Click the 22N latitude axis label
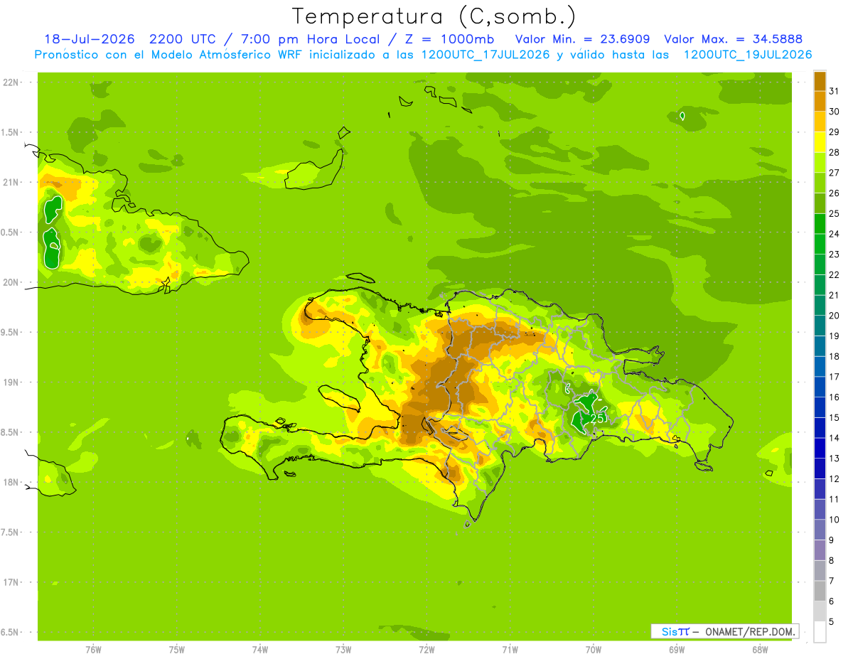 11,82
